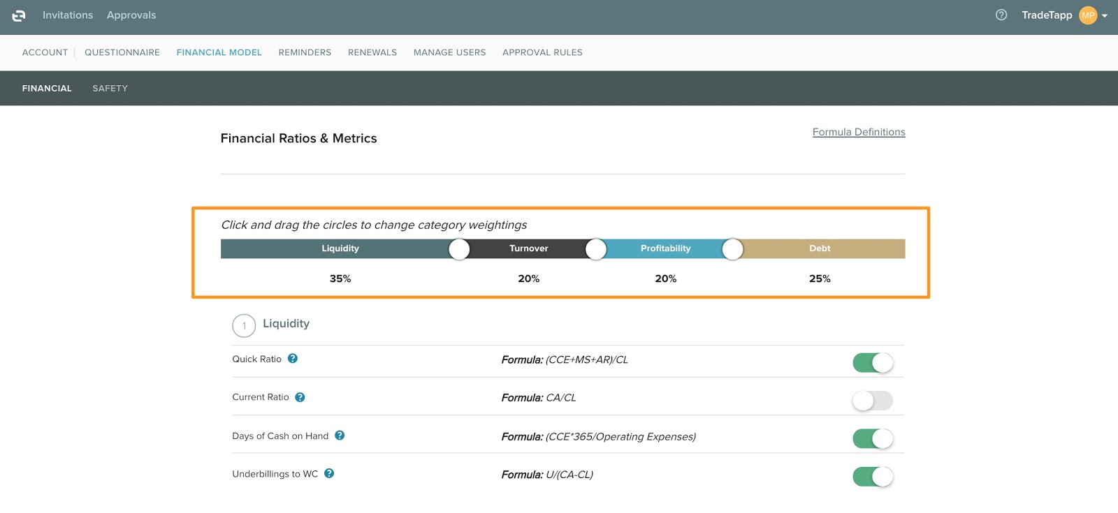
Task: Click the Liquidity-Turnover slider handle
Action: [x=459, y=249]
